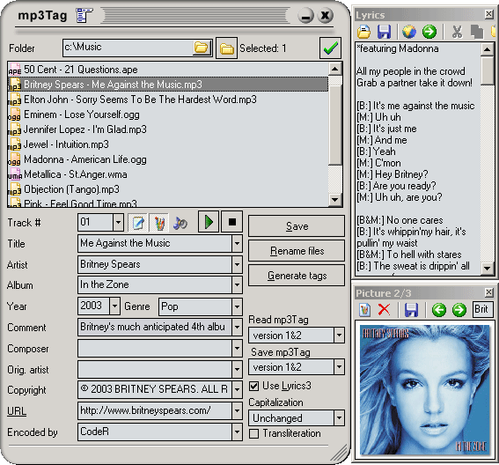The height and width of the screenshot is (465, 499).
Task: Play the selected track
Action: [x=209, y=222]
